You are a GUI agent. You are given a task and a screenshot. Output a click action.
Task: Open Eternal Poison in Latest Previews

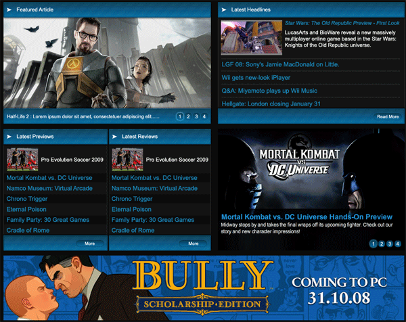[x=26, y=209]
